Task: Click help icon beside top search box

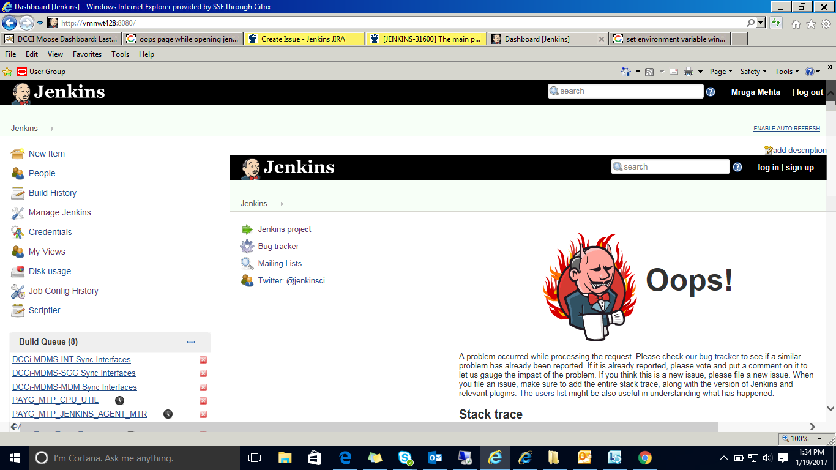Action: pos(711,92)
